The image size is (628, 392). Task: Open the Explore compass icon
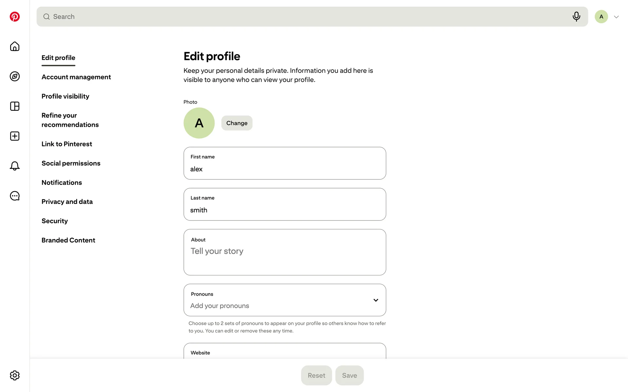pyautogui.click(x=15, y=76)
